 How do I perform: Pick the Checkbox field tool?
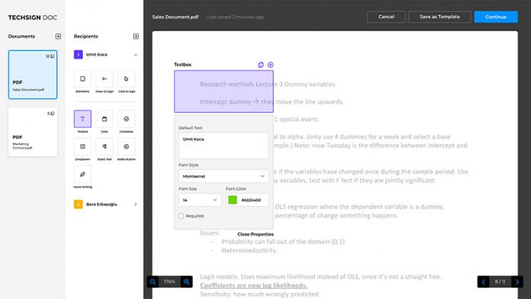point(127,119)
